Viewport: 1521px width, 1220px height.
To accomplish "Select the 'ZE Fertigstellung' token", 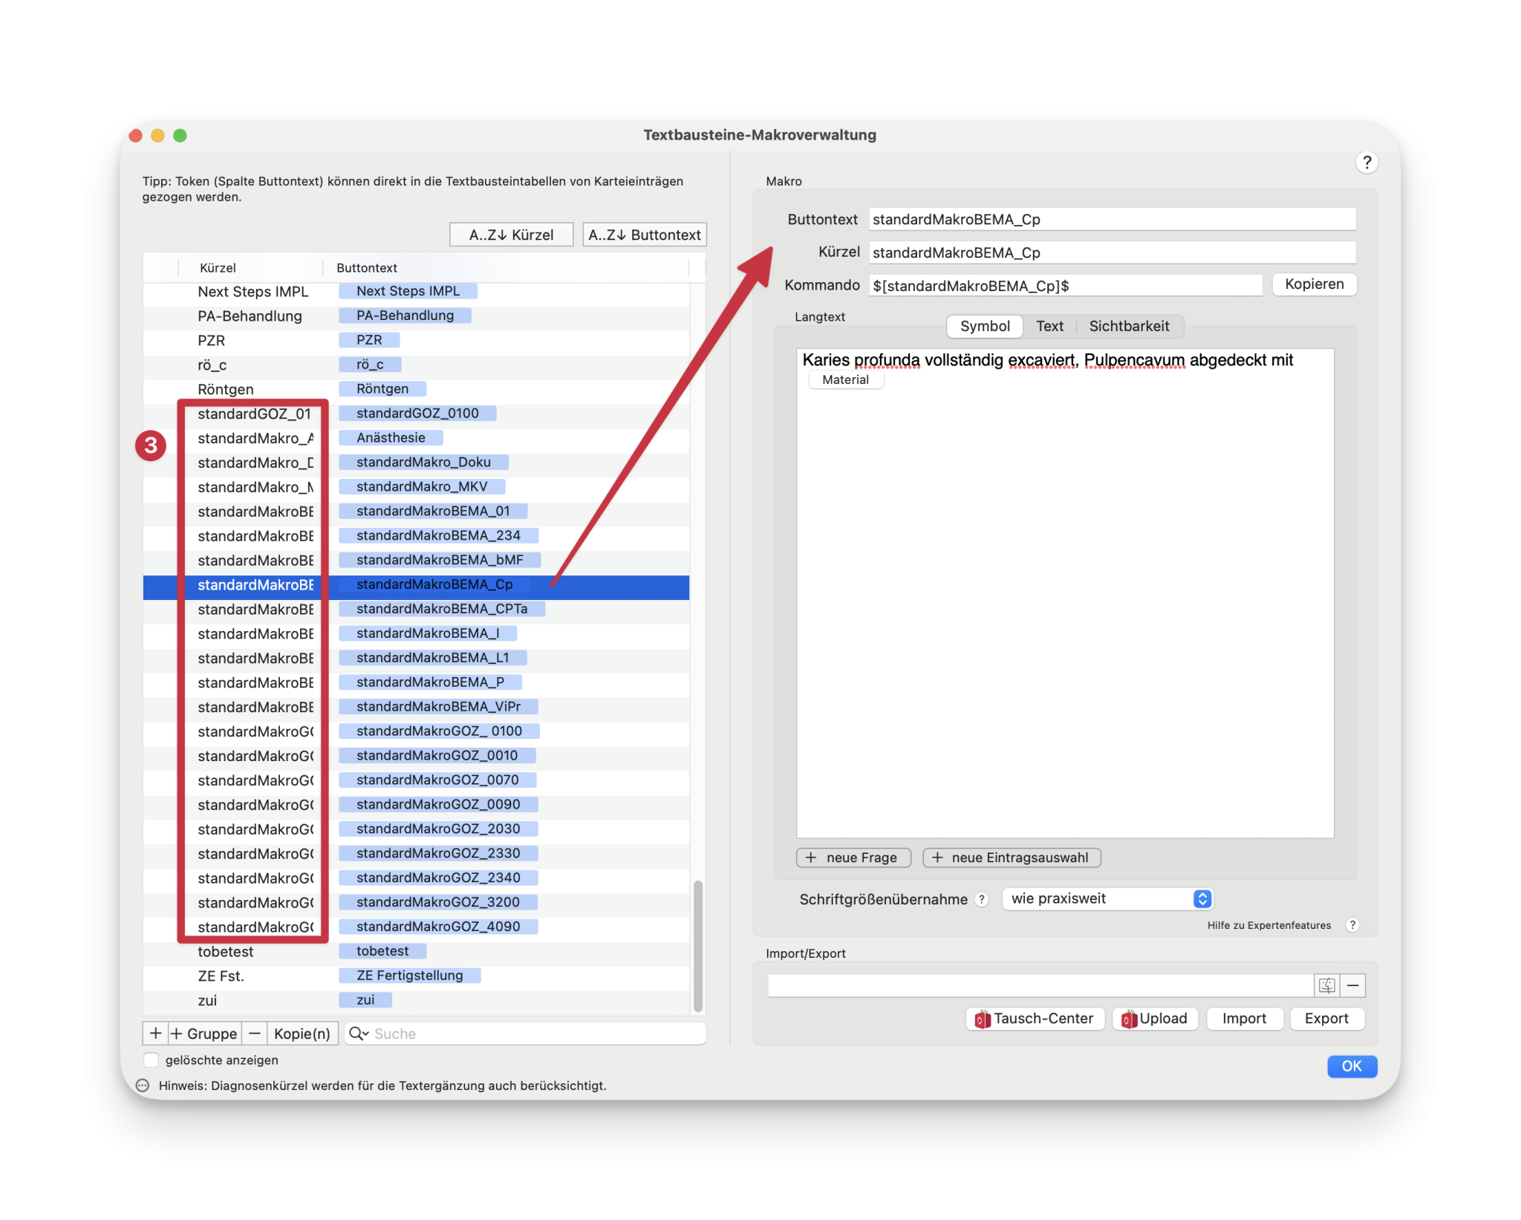I will [x=410, y=976].
